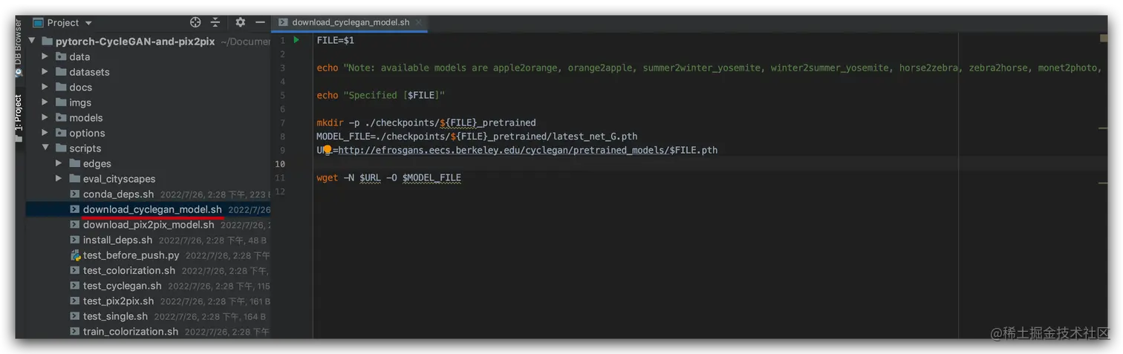The width and height of the screenshot is (1123, 354).
Task: Click MODEL_FILE assignment on line 8
Action: pos(477,137)
